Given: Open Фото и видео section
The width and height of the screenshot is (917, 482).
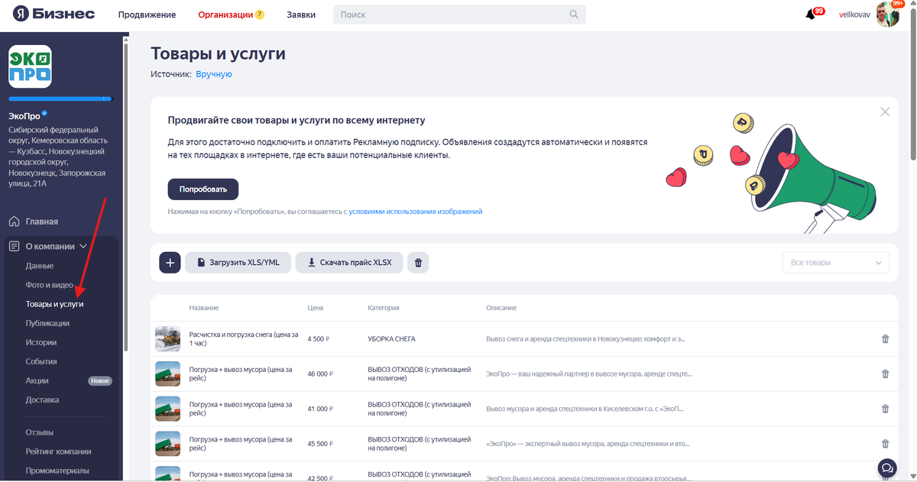Looking at the screenshot, I should point(50,285).
